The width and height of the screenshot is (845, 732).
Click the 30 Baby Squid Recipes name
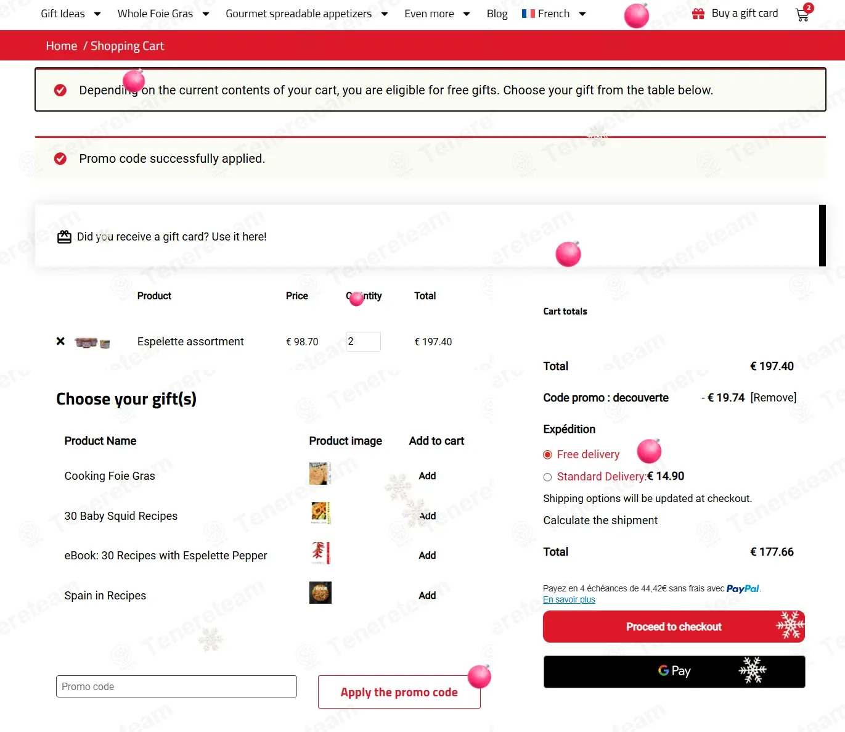pyautogui.click(x=121, y=516)
